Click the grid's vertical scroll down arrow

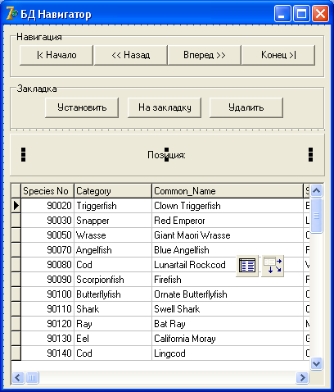[x=316, y=364]
